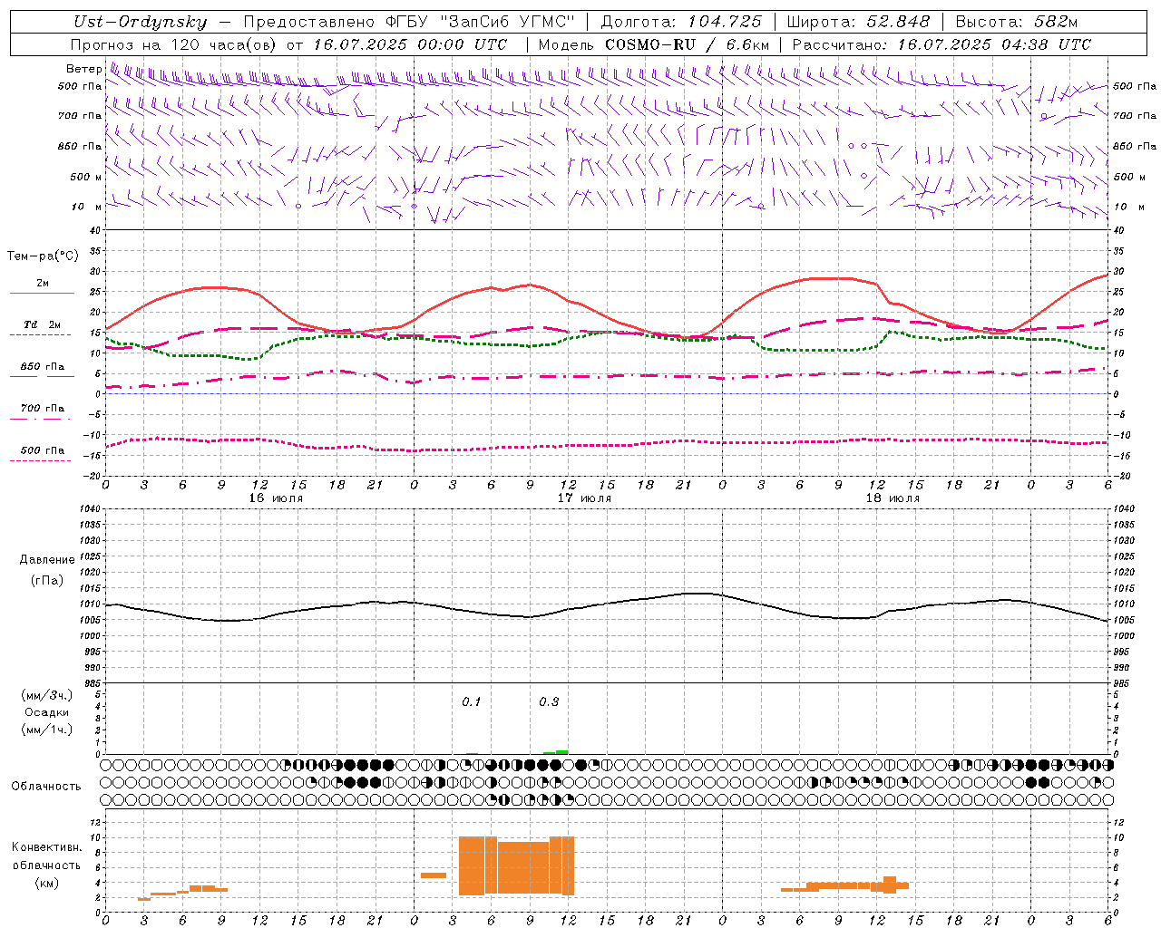Click the "(мм/1ч.)" precipitation unit label
Viewport: 1161px width, 928px height.
point(47,730)
